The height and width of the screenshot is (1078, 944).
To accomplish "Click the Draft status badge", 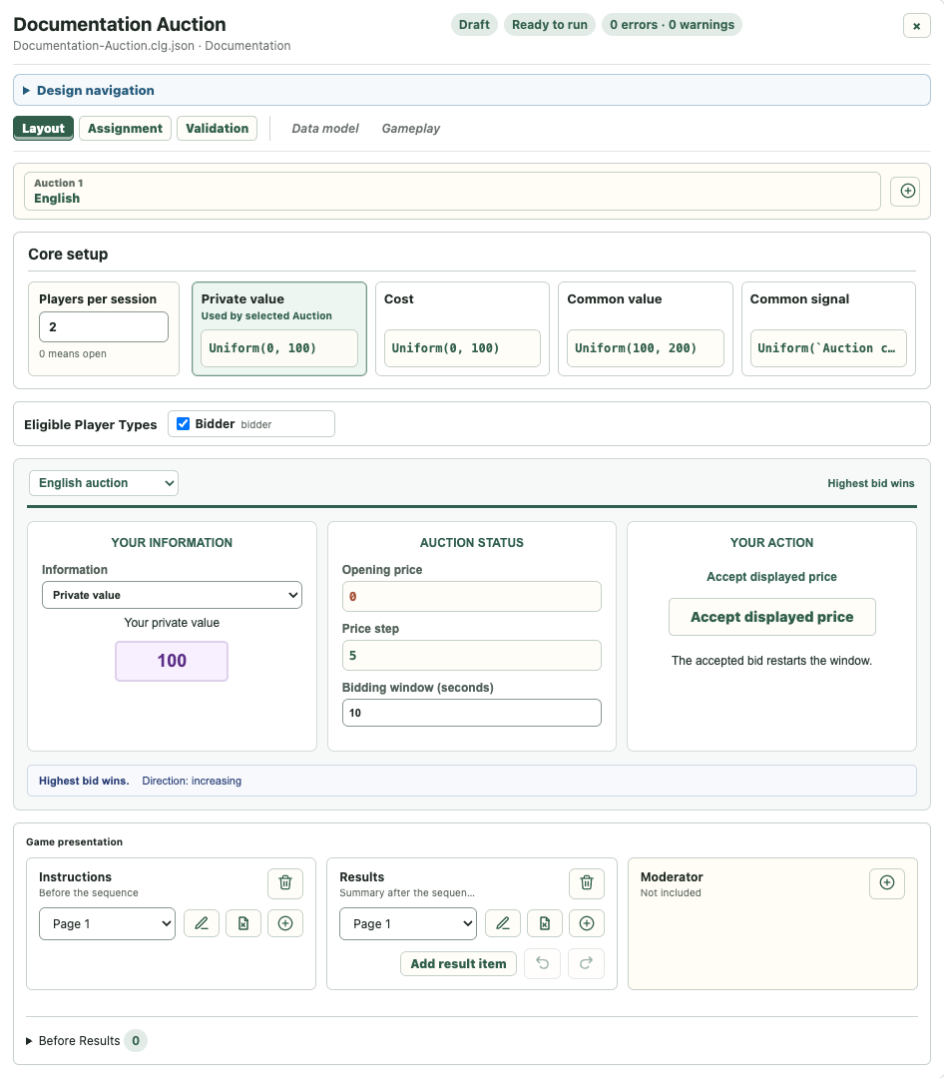I will point(474,25).
